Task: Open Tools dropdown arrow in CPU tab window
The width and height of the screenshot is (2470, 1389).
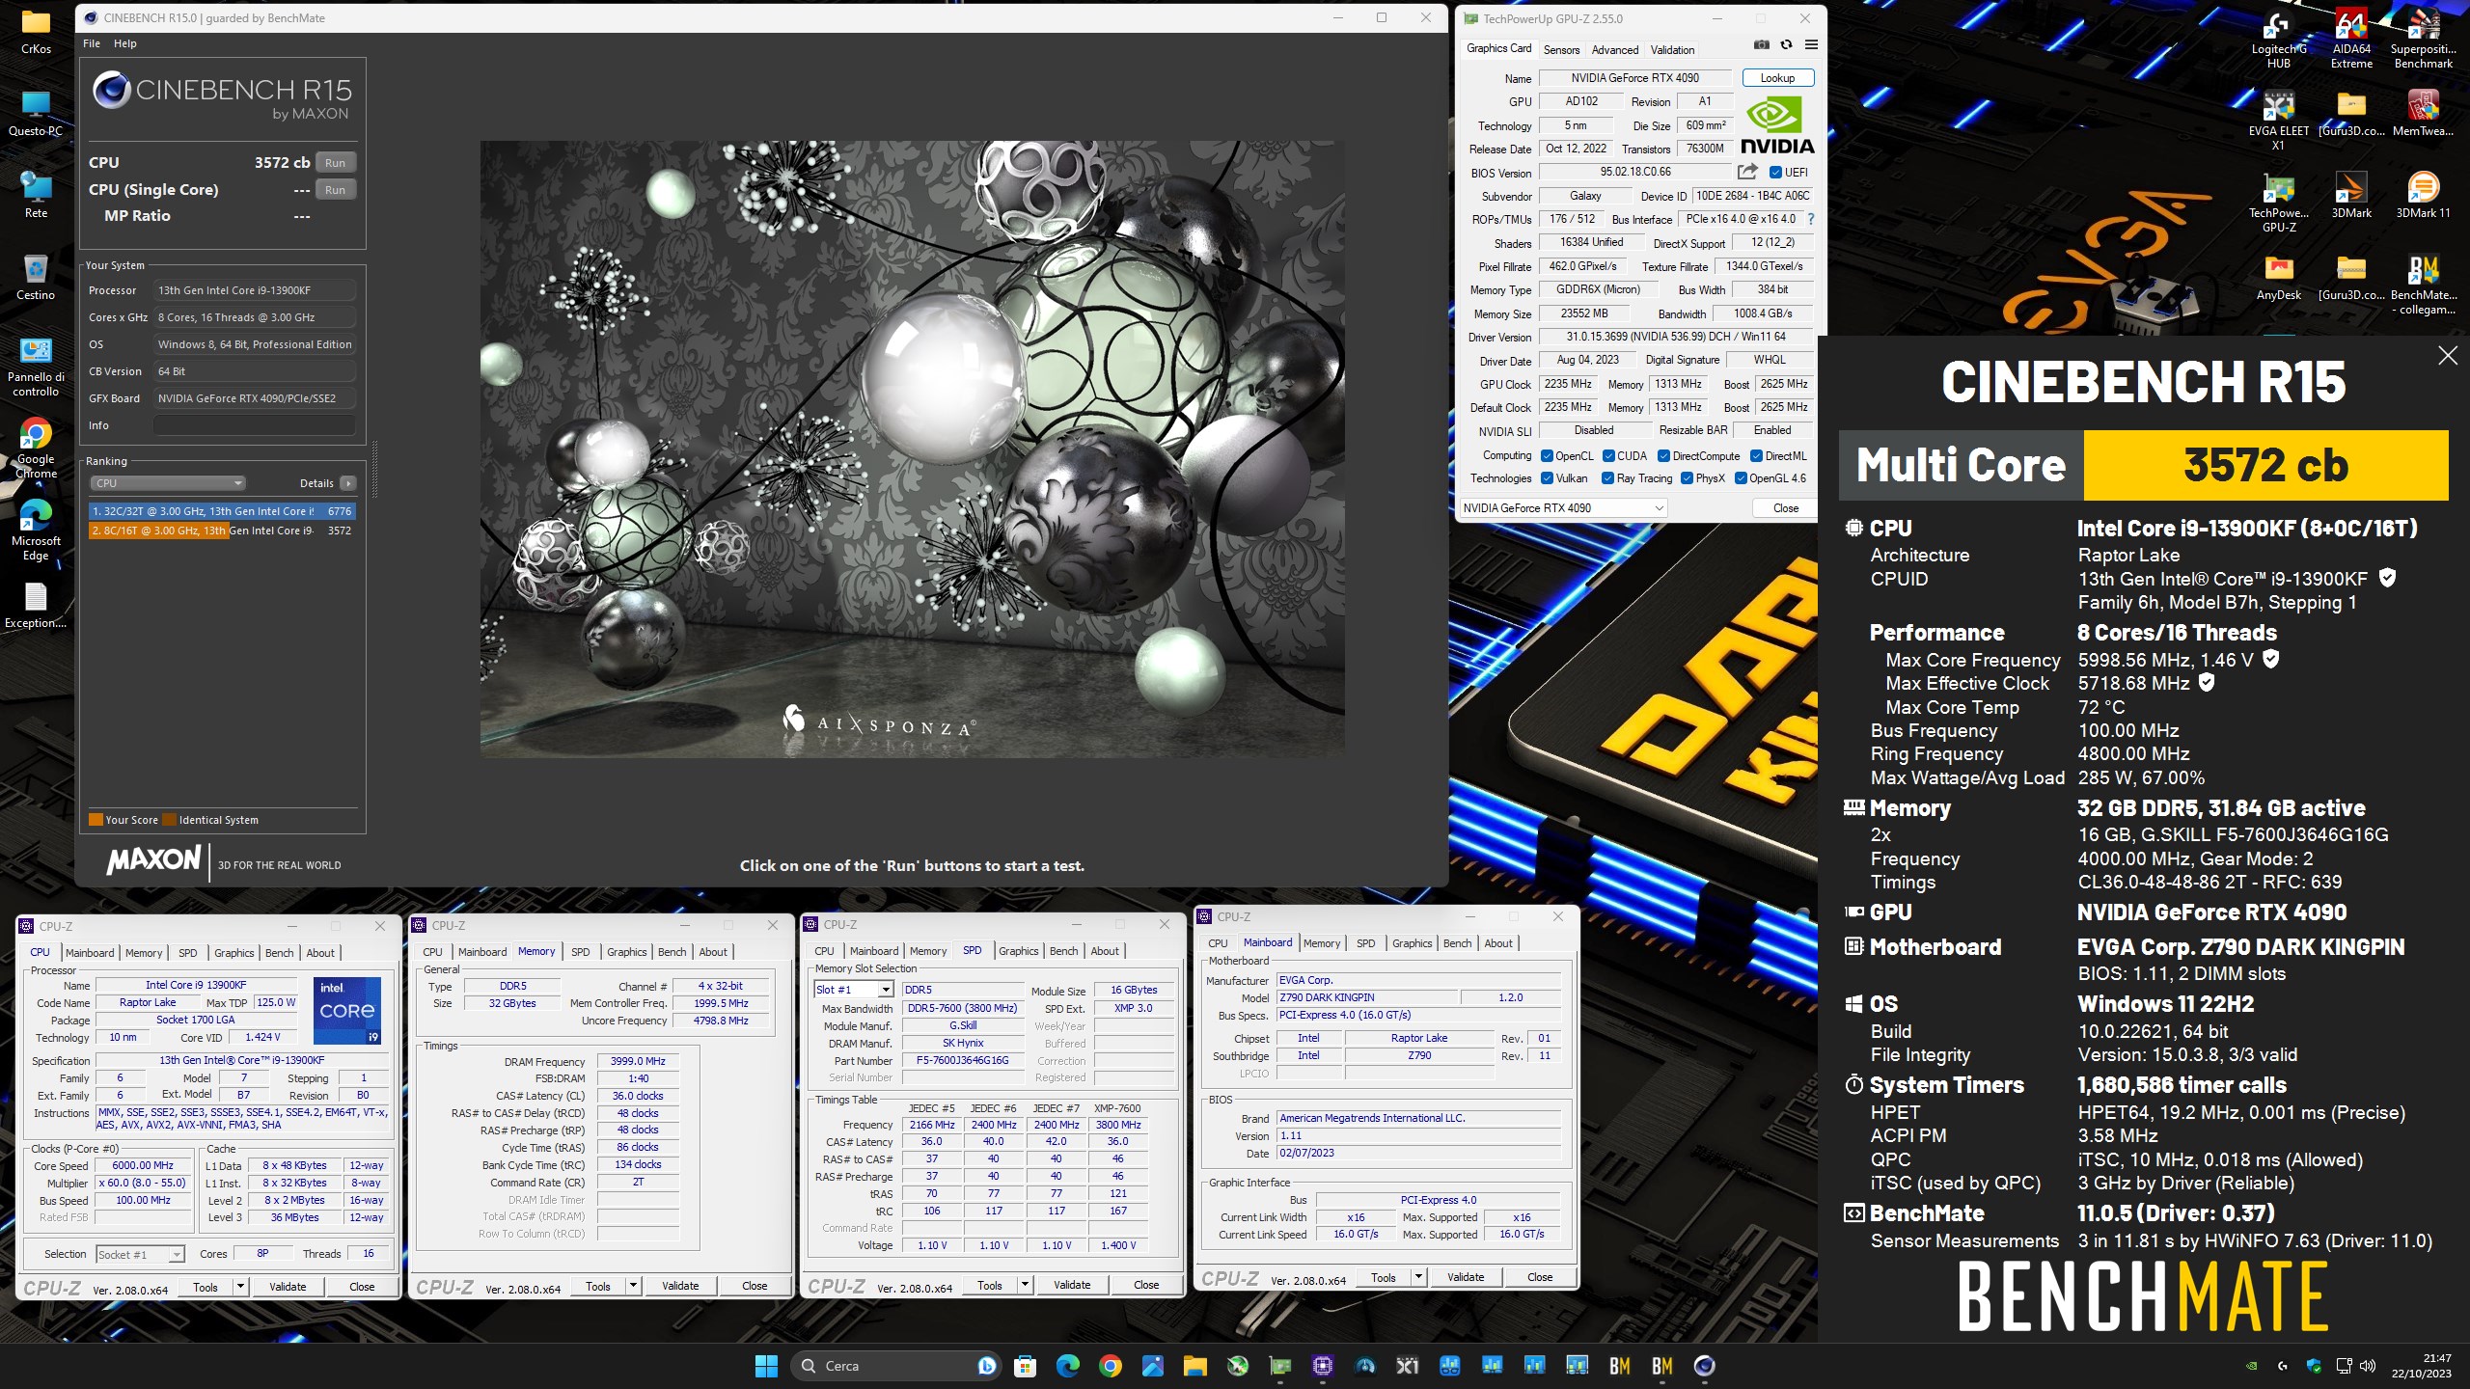Action: click(241, 1287)
